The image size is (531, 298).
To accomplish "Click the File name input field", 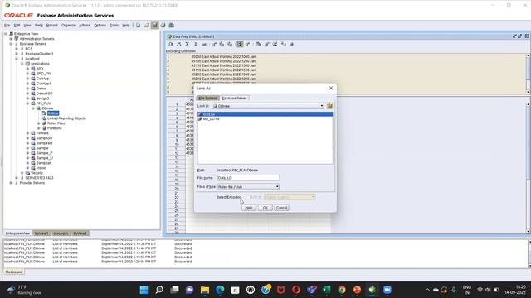I will [x=248, y=178].
